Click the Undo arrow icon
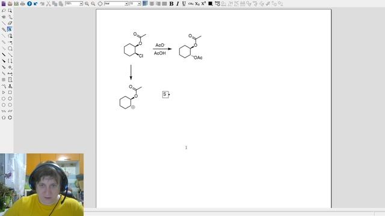 tap(35, 4)
